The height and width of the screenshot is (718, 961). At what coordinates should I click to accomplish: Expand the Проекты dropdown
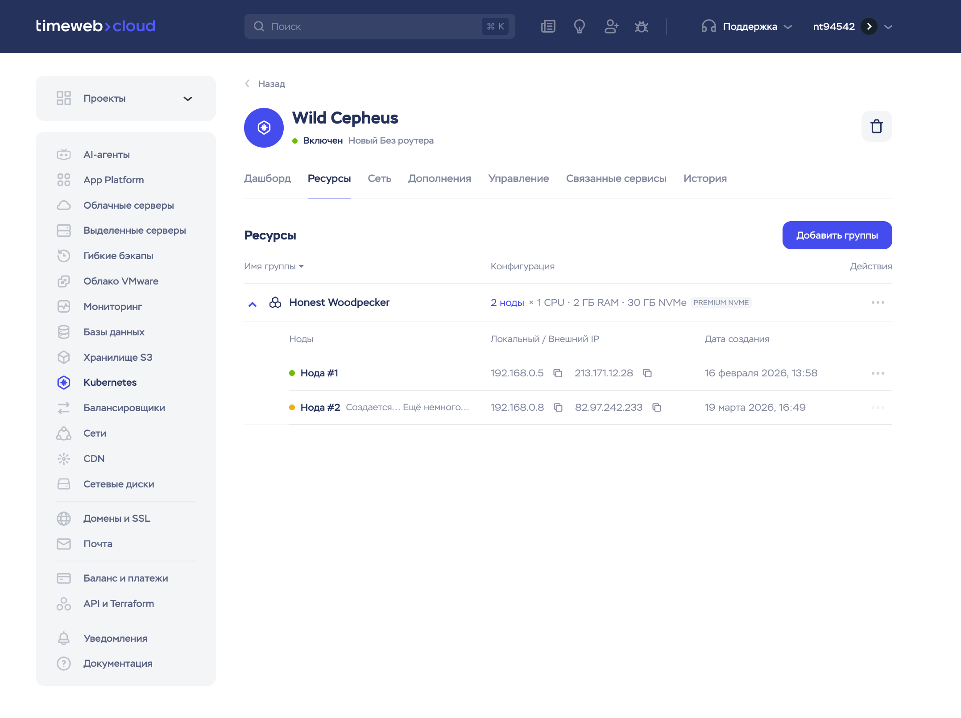[x=187, y=99]
